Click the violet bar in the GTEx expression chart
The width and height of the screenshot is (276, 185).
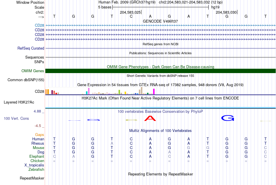pyautogui.click(x=89, y=91)
